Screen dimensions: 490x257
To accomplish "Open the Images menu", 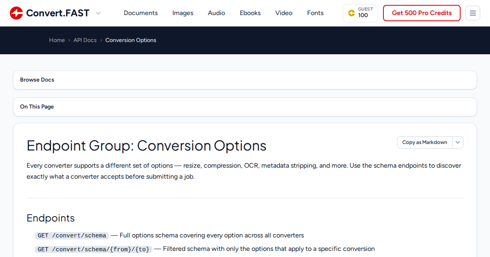I will pos(183,13).
